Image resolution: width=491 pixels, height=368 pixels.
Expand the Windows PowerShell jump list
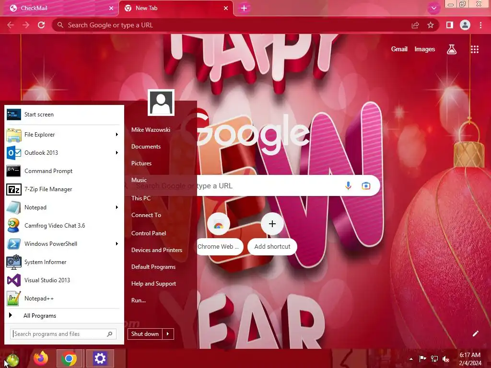[117, 244]
